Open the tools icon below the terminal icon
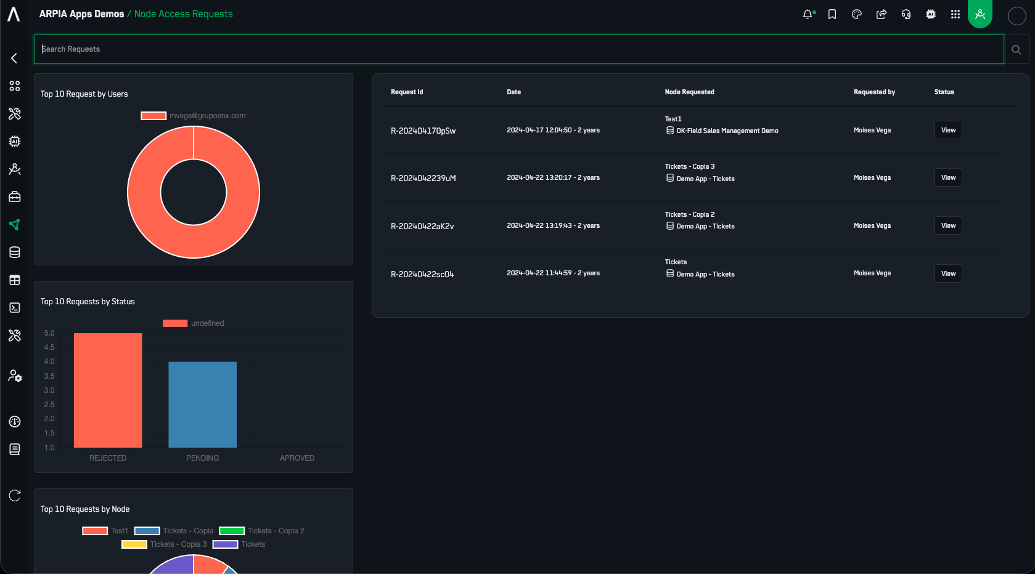 coord(15,336)
